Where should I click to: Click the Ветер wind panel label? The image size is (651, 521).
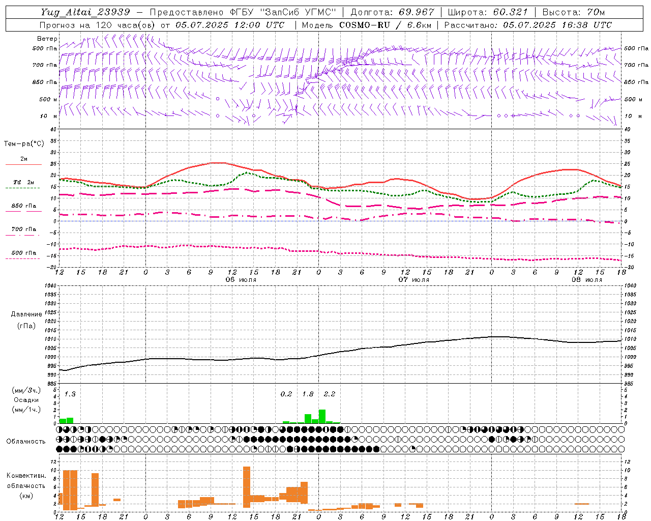click(47, 39)
